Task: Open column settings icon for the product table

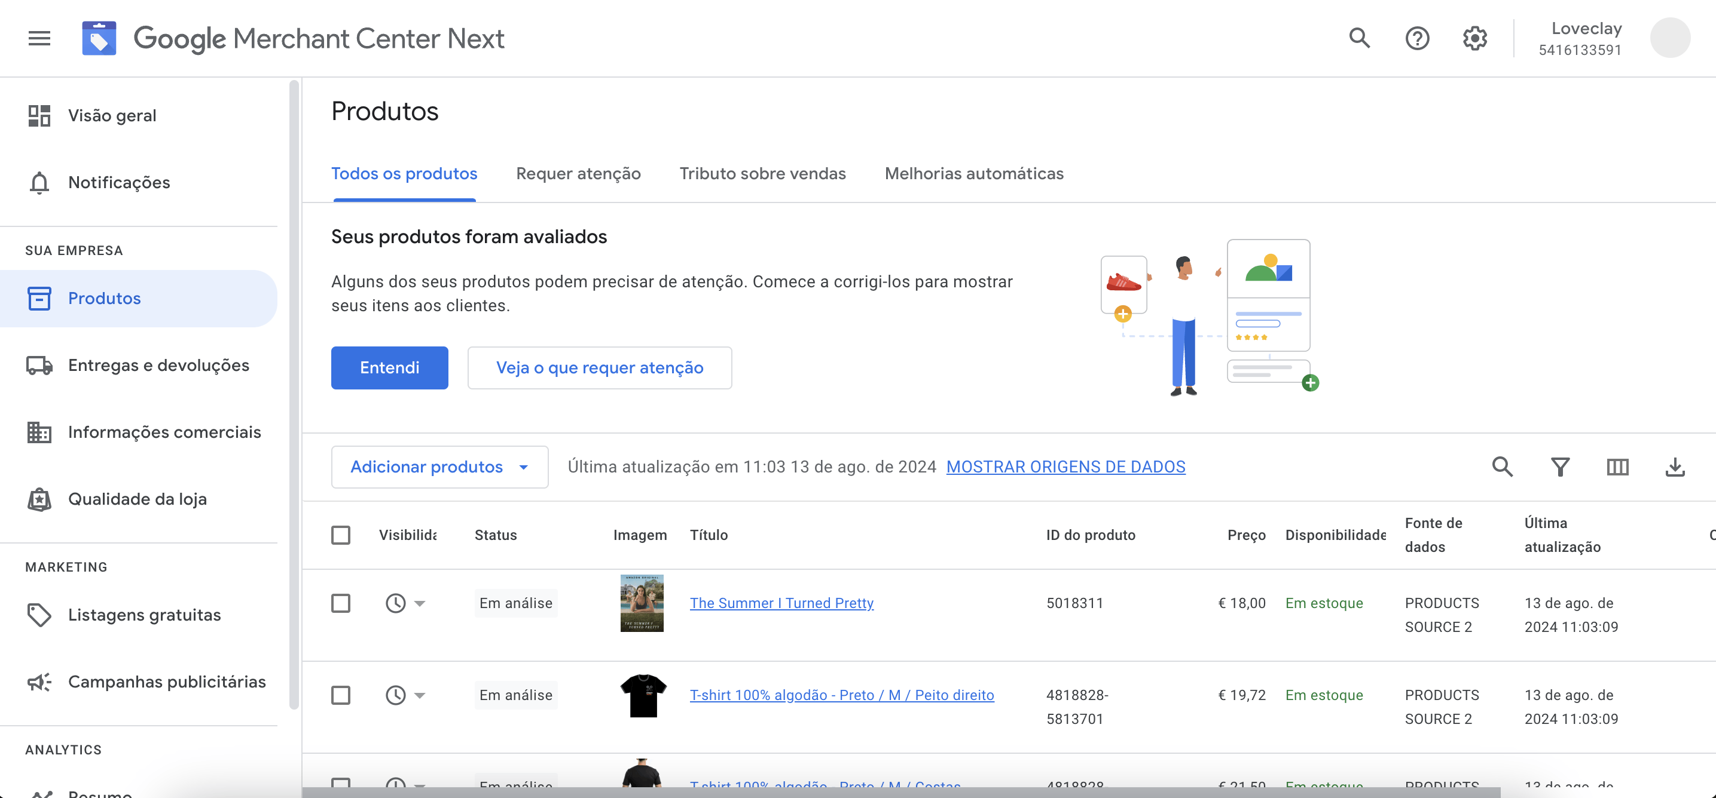Action: click(x=1617, y=466)
